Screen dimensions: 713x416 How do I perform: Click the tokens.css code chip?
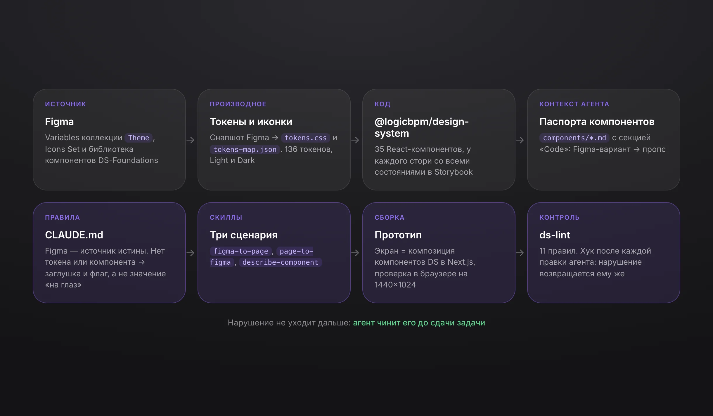(x=306, y=138)
